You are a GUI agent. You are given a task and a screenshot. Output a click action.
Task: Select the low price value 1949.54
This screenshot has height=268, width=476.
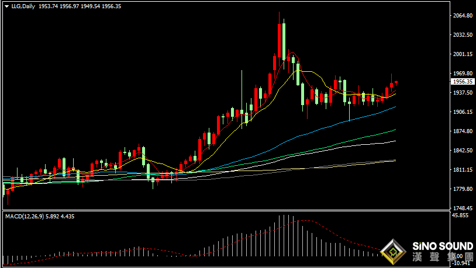[90, 6]
